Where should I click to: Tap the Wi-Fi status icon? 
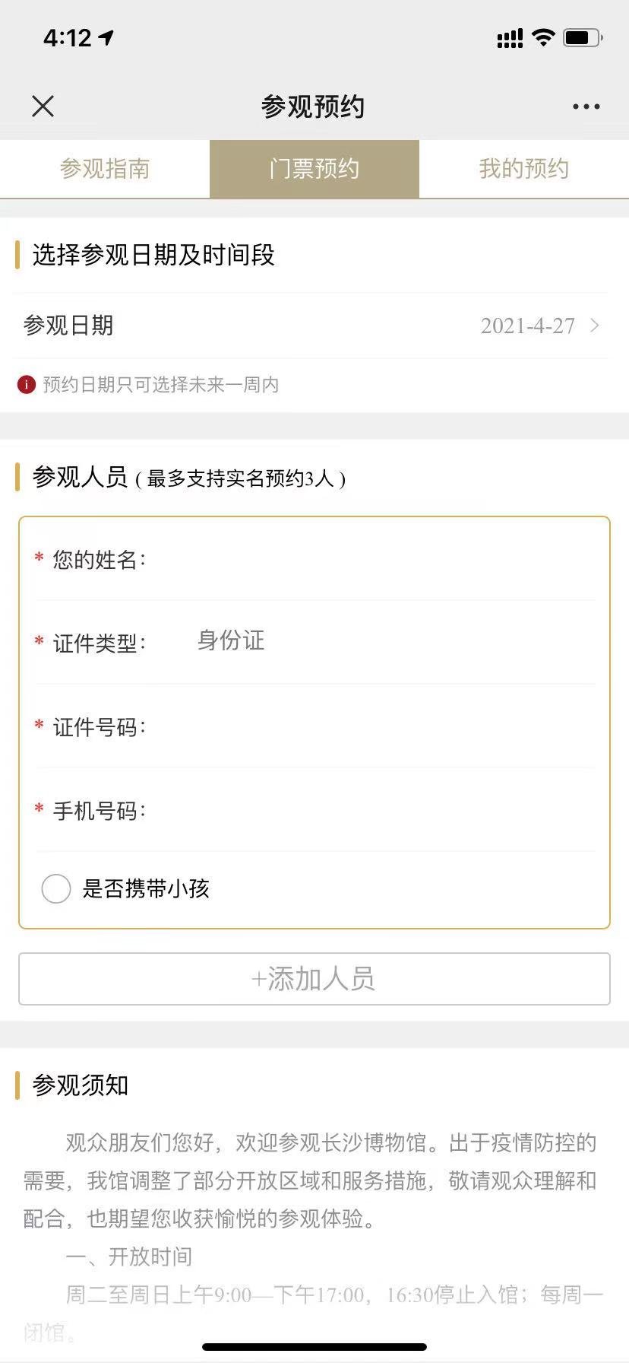[x=543, y=37]
